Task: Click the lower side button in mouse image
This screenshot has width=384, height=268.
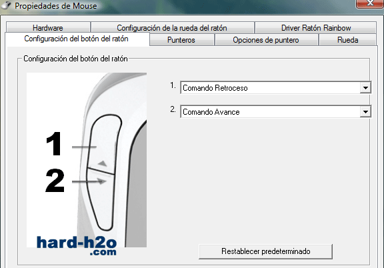Action: click(x=101, y=199)
